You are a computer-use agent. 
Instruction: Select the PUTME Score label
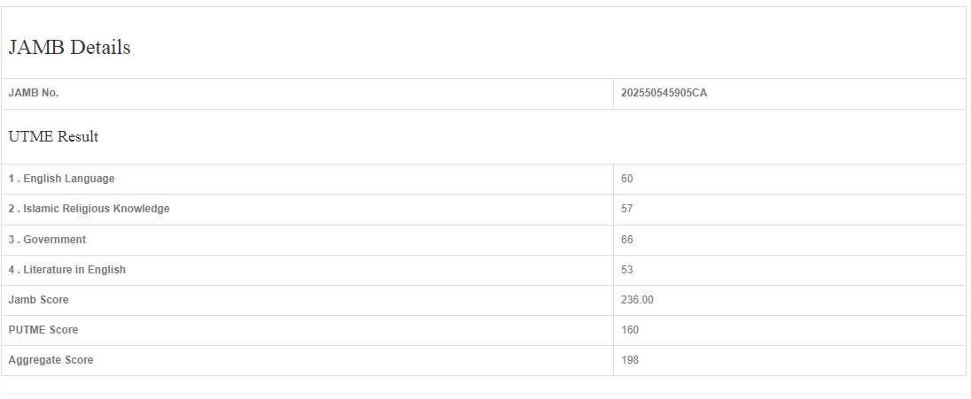click(x=43, y=330)
